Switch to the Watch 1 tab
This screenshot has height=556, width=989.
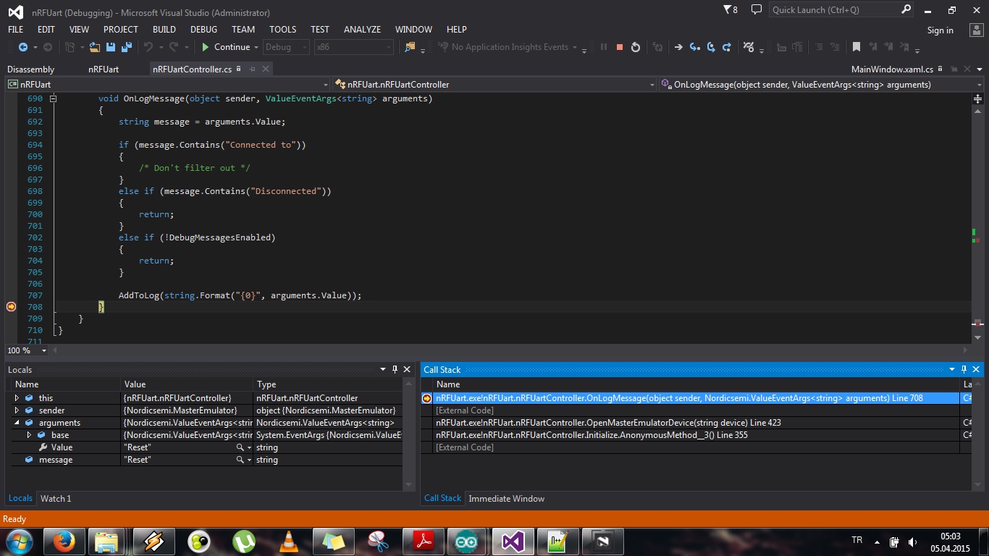pos(56,499)
